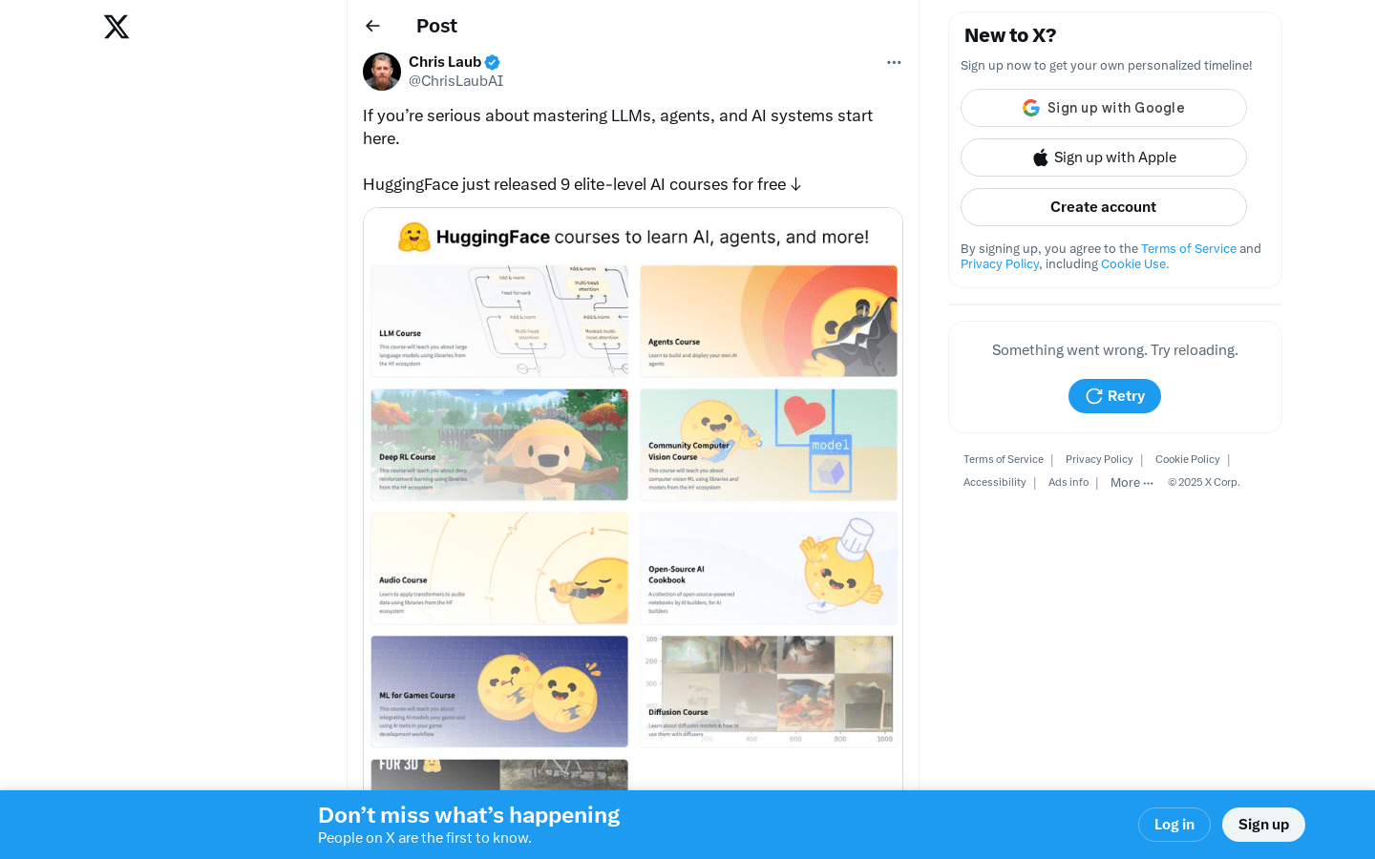The image size is (1375, 859).
Task: Expand the More footer menu
Action: 1132,483
